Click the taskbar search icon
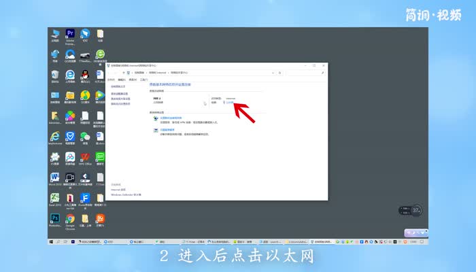Viewport: 476px width, 272px height. [x=58, y=242]
